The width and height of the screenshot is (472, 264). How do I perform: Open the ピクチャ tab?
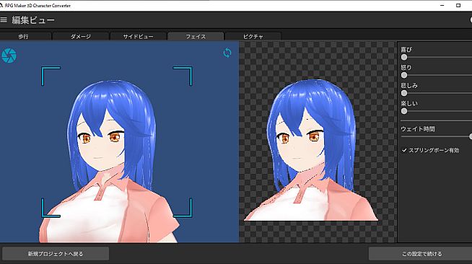(253, 36)
